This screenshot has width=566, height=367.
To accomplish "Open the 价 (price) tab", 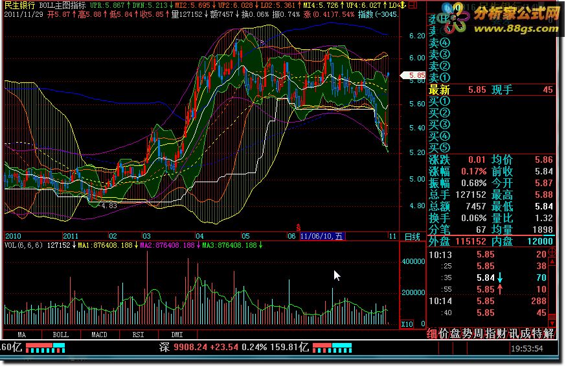I will [444, 333].
